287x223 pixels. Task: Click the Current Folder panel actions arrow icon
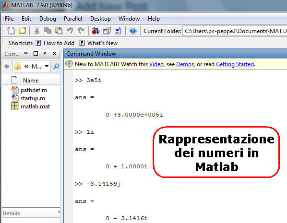[x=27, y=53]
